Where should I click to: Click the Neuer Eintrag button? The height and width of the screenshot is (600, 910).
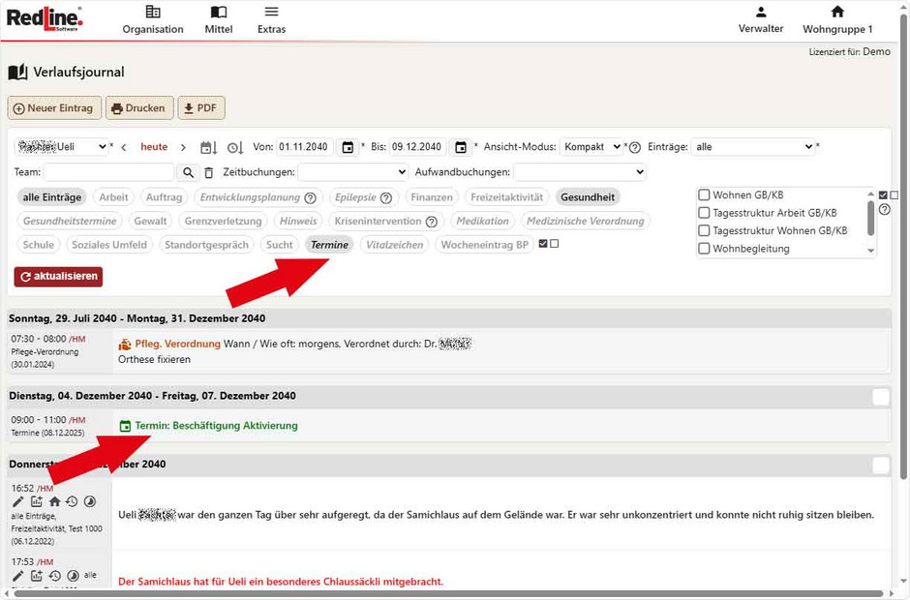[53, 108]
